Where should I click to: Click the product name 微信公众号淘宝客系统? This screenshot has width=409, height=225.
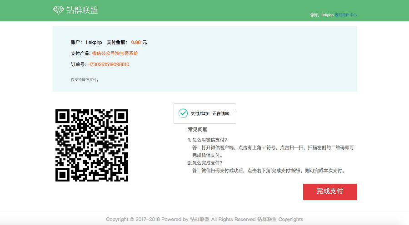[115, 54]
